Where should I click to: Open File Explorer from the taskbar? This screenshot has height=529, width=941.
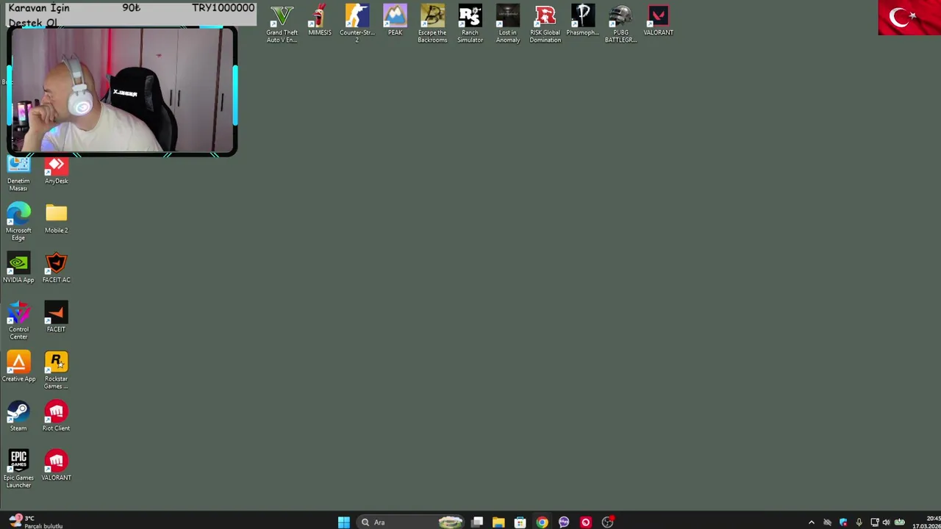[498, 522]
